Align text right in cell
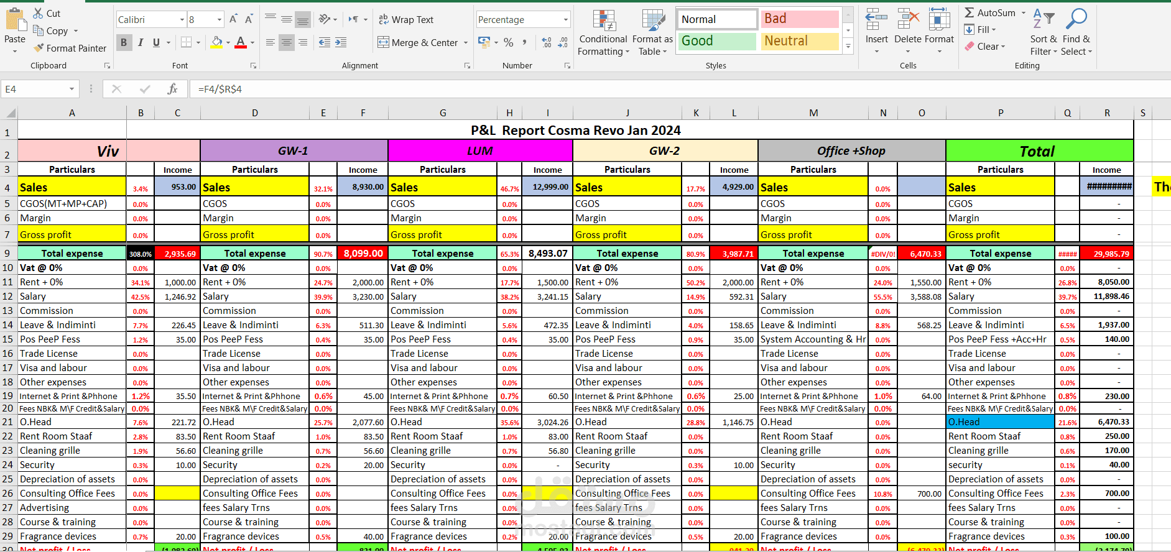Screen dimensions: 1171x552 point(303,42)
